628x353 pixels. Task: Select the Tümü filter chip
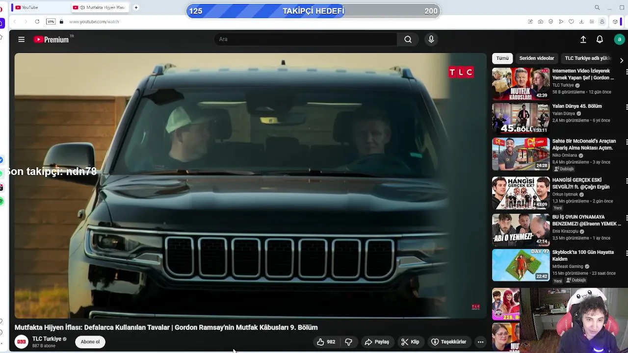coord(502,58)
